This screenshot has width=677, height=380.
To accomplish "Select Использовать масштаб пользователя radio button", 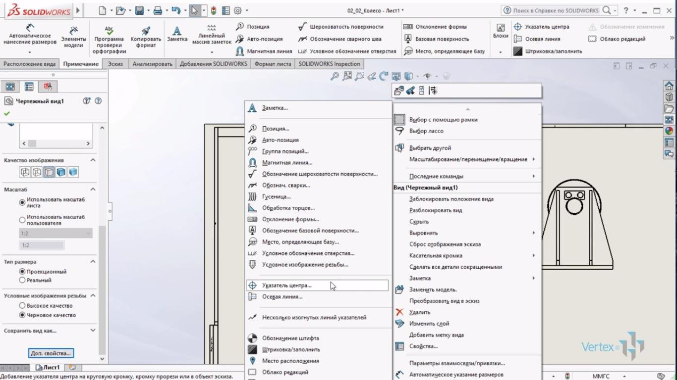I will [22, 220].
